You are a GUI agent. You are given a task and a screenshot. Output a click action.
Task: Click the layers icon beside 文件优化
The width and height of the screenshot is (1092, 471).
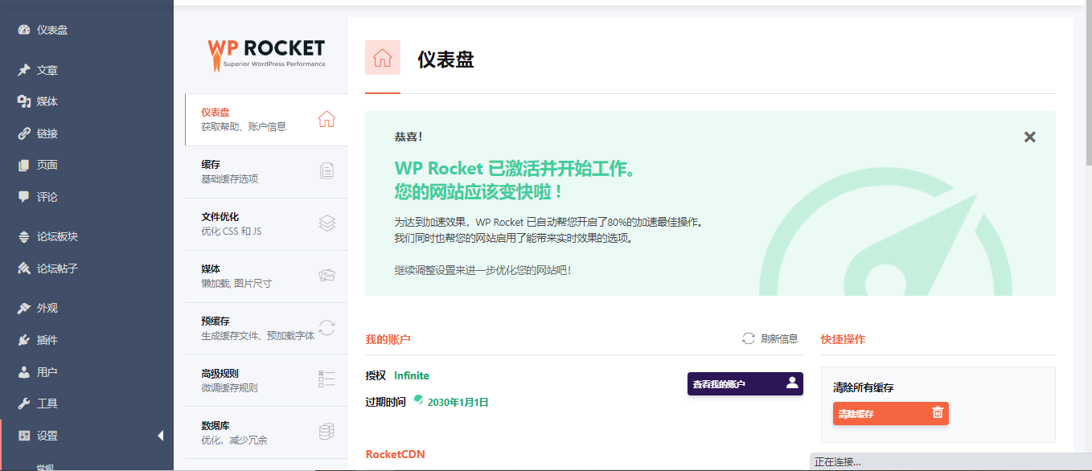326,223
